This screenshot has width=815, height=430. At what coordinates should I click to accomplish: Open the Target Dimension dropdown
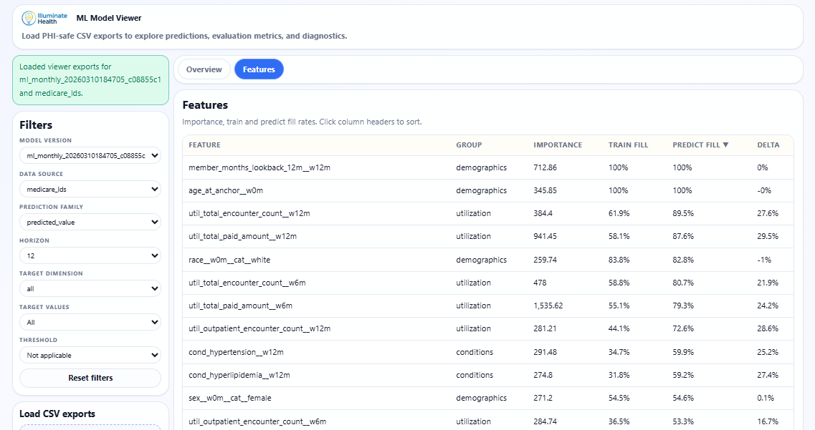click(90, 288)
